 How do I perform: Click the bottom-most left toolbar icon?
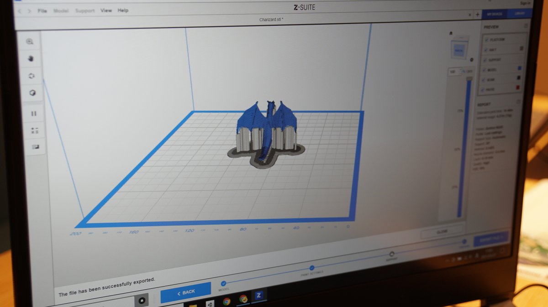pos(36,147)
